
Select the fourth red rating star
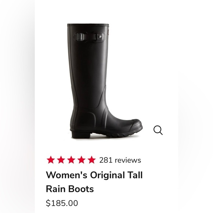click(x=82, y=160)
